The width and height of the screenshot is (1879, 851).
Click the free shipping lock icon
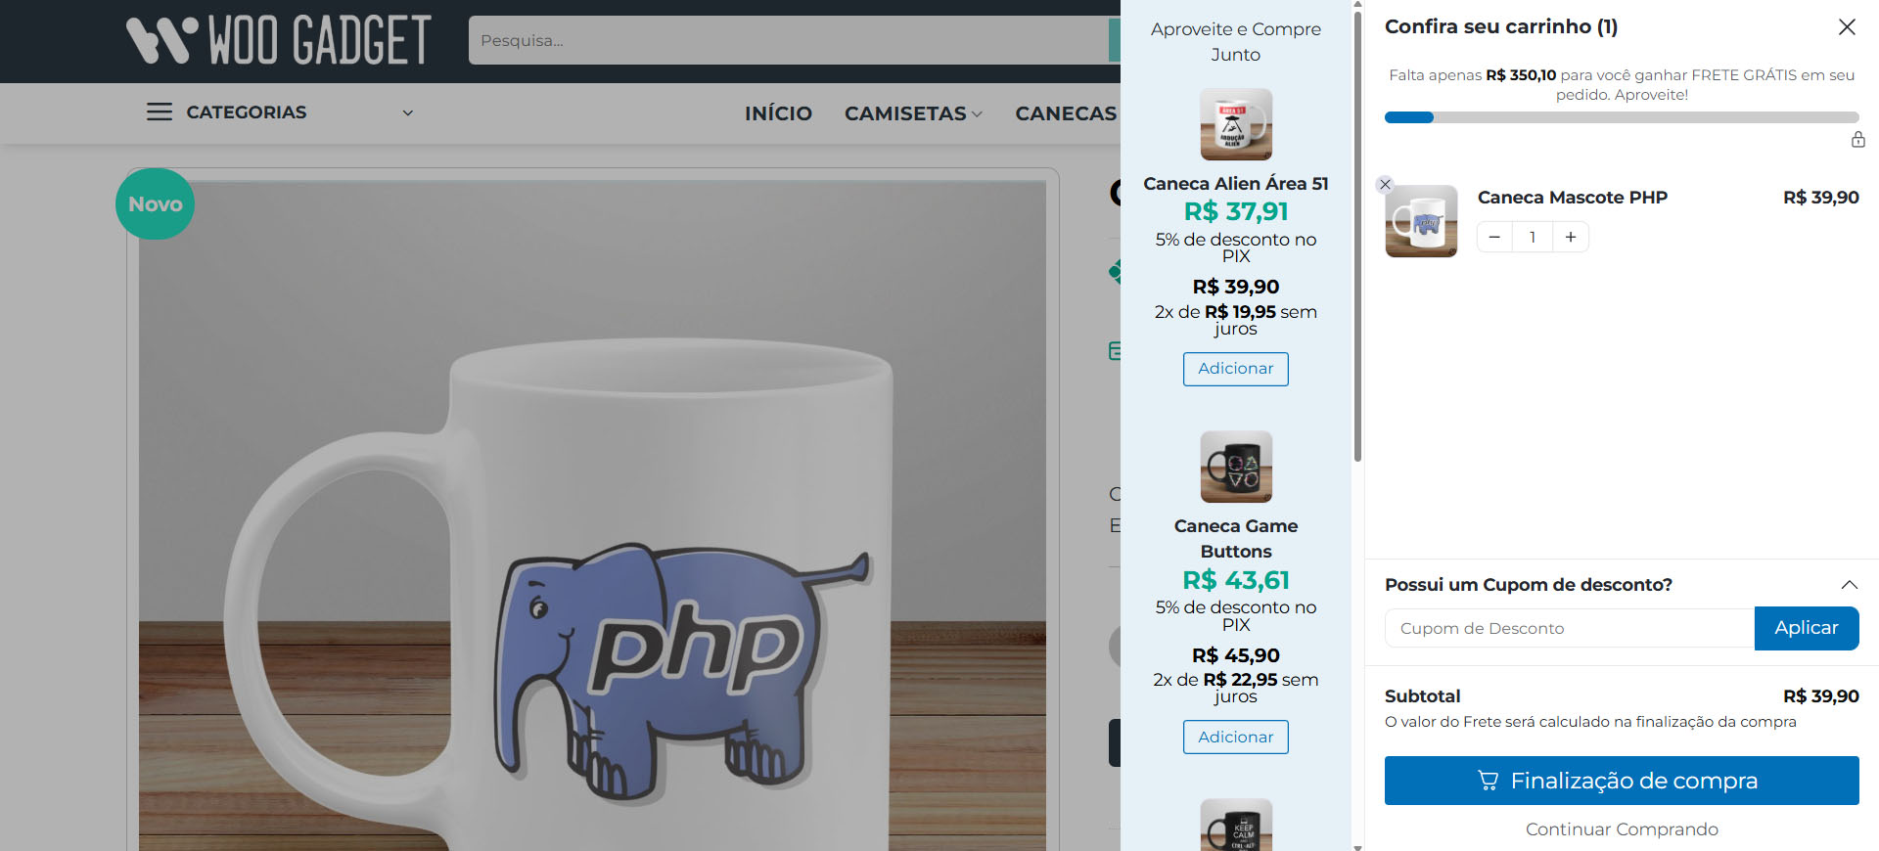pyautogui.click(x=1857, y=140)
